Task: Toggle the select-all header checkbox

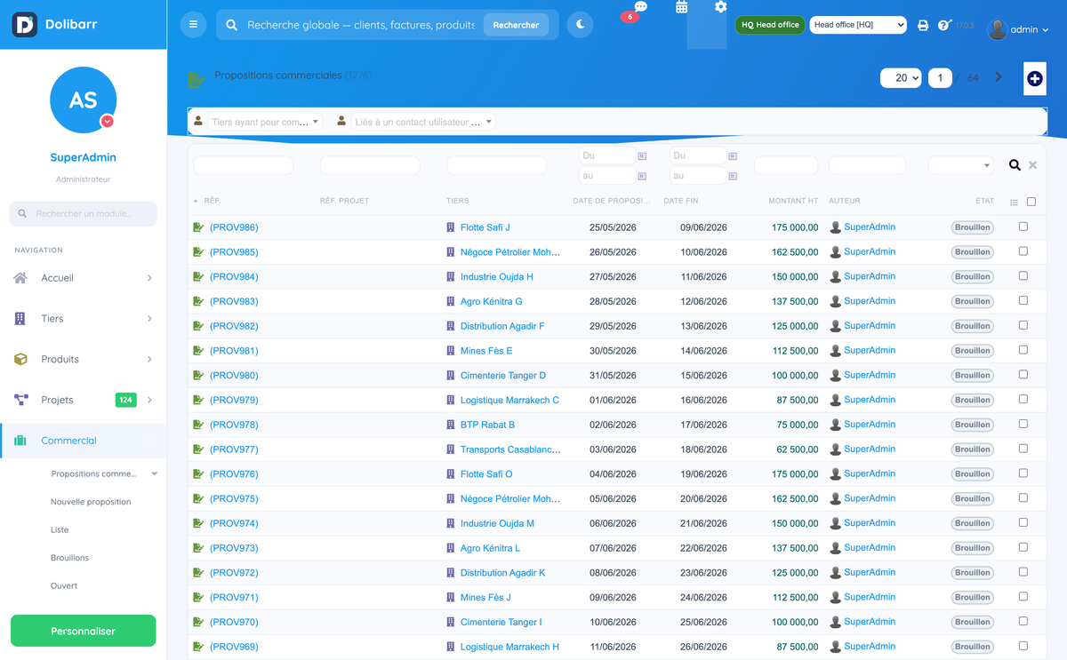Action: [1031, 202]
